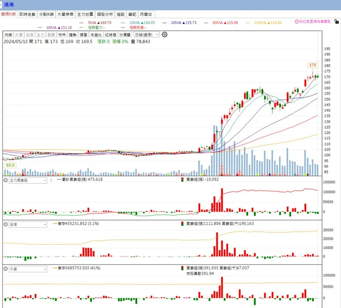The image size is (341, 308).
Task: Open the 主力買賣超 indicator dropdown
Action: (28, 180)
